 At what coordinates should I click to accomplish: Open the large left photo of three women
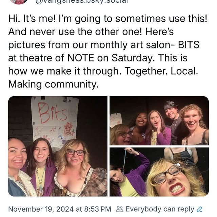58,146
